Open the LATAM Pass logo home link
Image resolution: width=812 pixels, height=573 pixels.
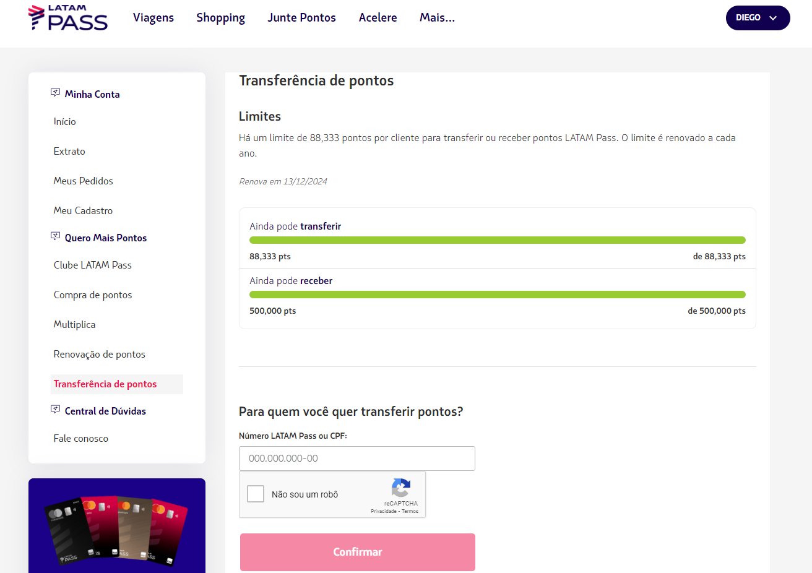[68, 18]
